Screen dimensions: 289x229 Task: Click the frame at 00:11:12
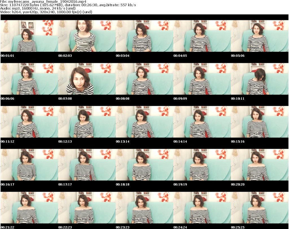click(x=29, y=122)
